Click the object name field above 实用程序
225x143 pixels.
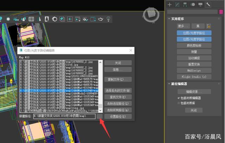pyautogui.click(x=192, y=12)
